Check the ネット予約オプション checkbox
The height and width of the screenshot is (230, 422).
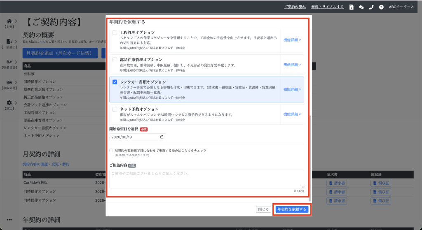(115, 109)
